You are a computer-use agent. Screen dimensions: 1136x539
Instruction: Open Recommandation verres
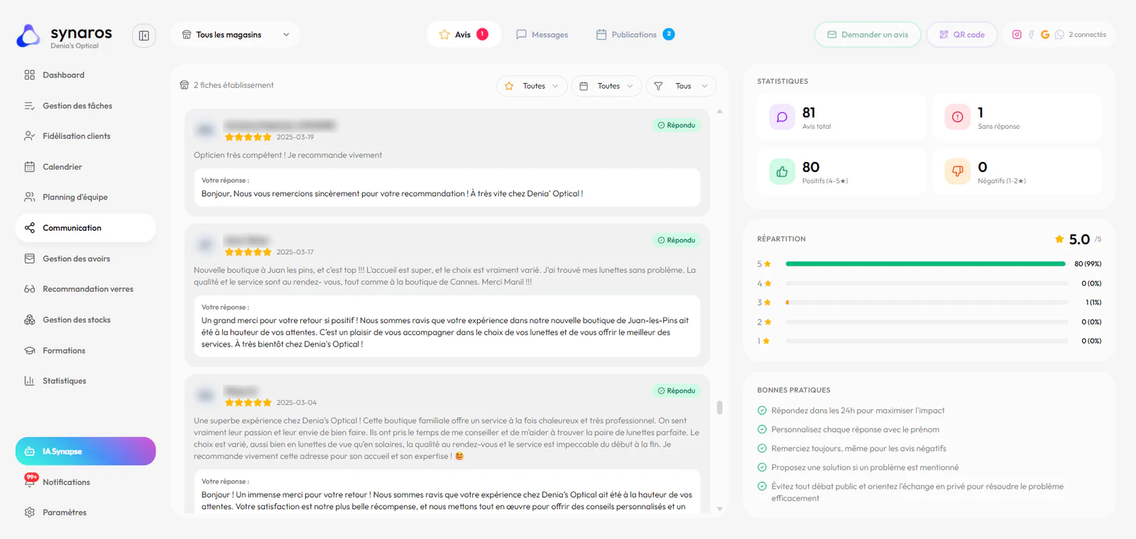(x=85, y=289)
